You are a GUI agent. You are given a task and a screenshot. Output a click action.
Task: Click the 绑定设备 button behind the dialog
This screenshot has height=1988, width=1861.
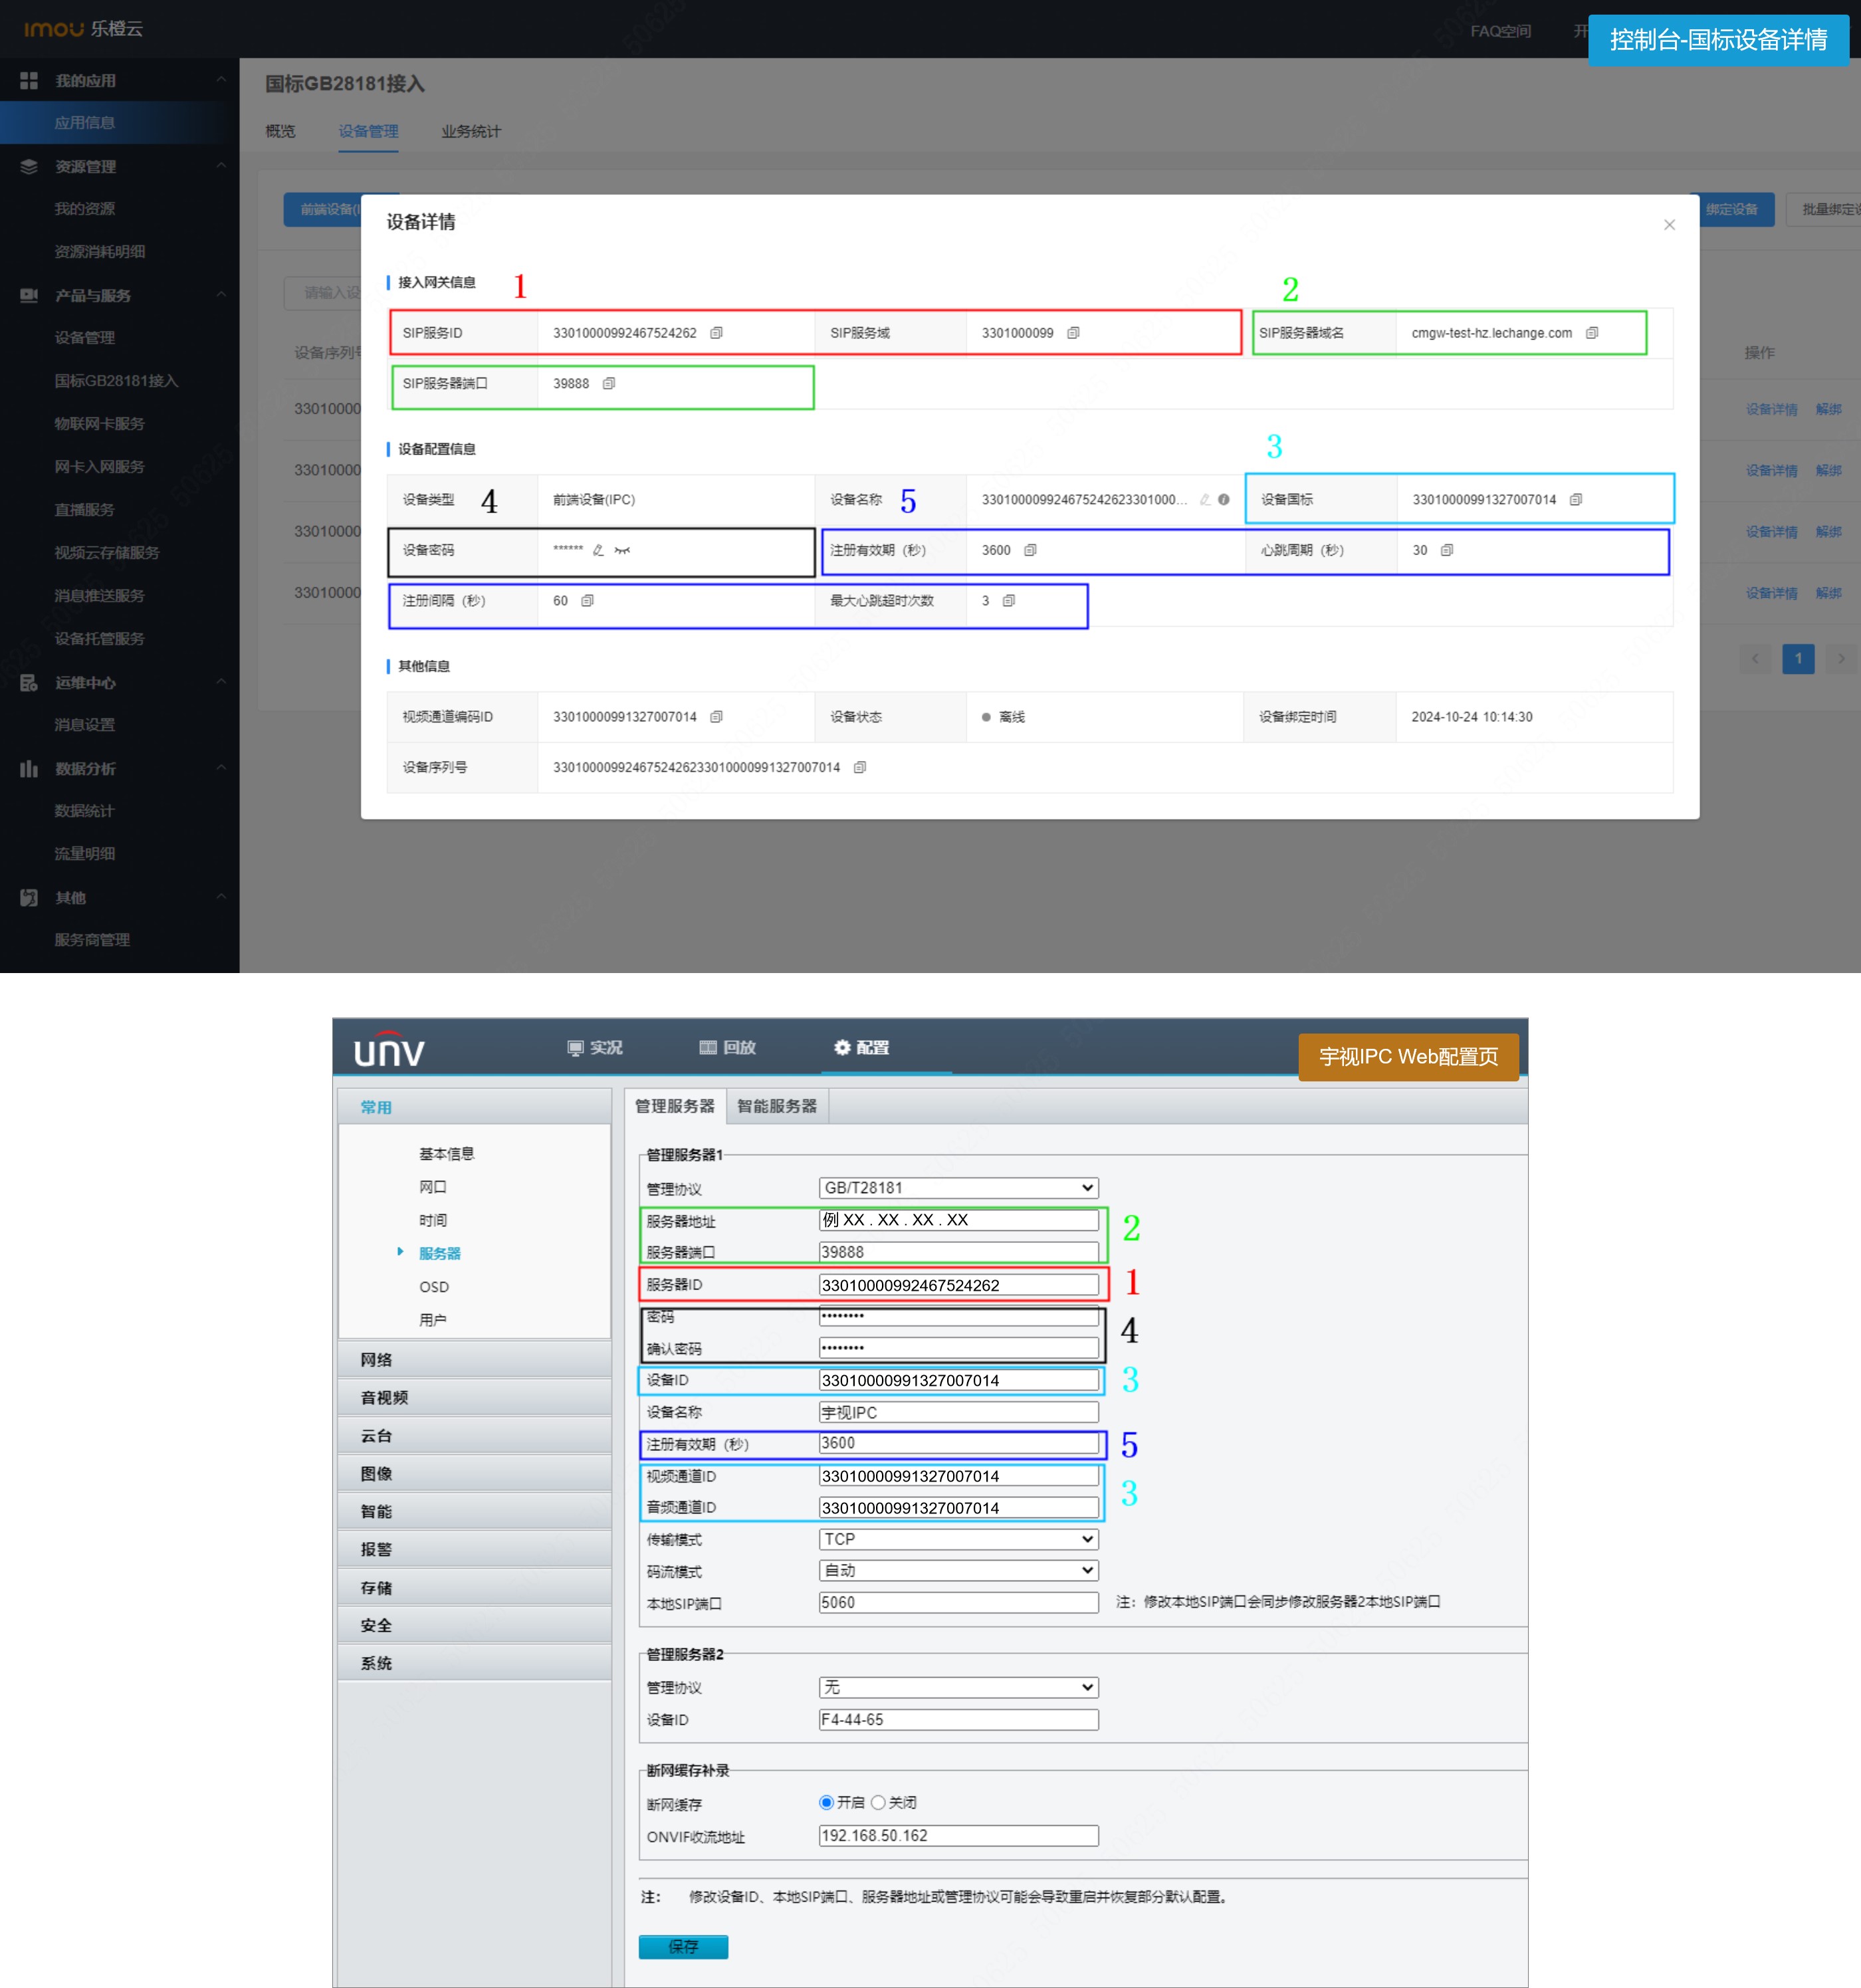(1732, 210)
